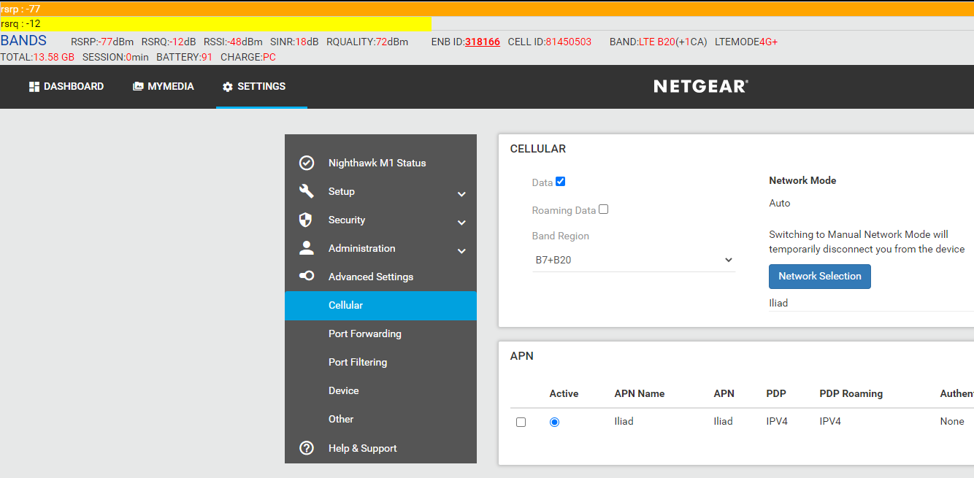Expand the Administration menu chevron
Image resolution: width=974 pixels, height=478 pixels.
[461, 251]
